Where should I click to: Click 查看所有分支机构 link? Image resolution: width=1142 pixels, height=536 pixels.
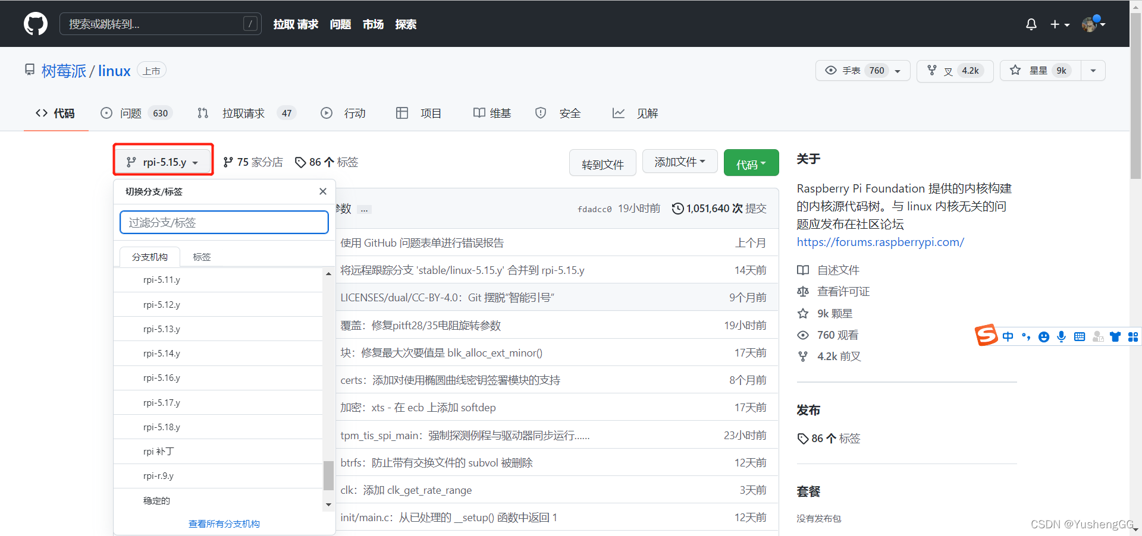point(224,524)
